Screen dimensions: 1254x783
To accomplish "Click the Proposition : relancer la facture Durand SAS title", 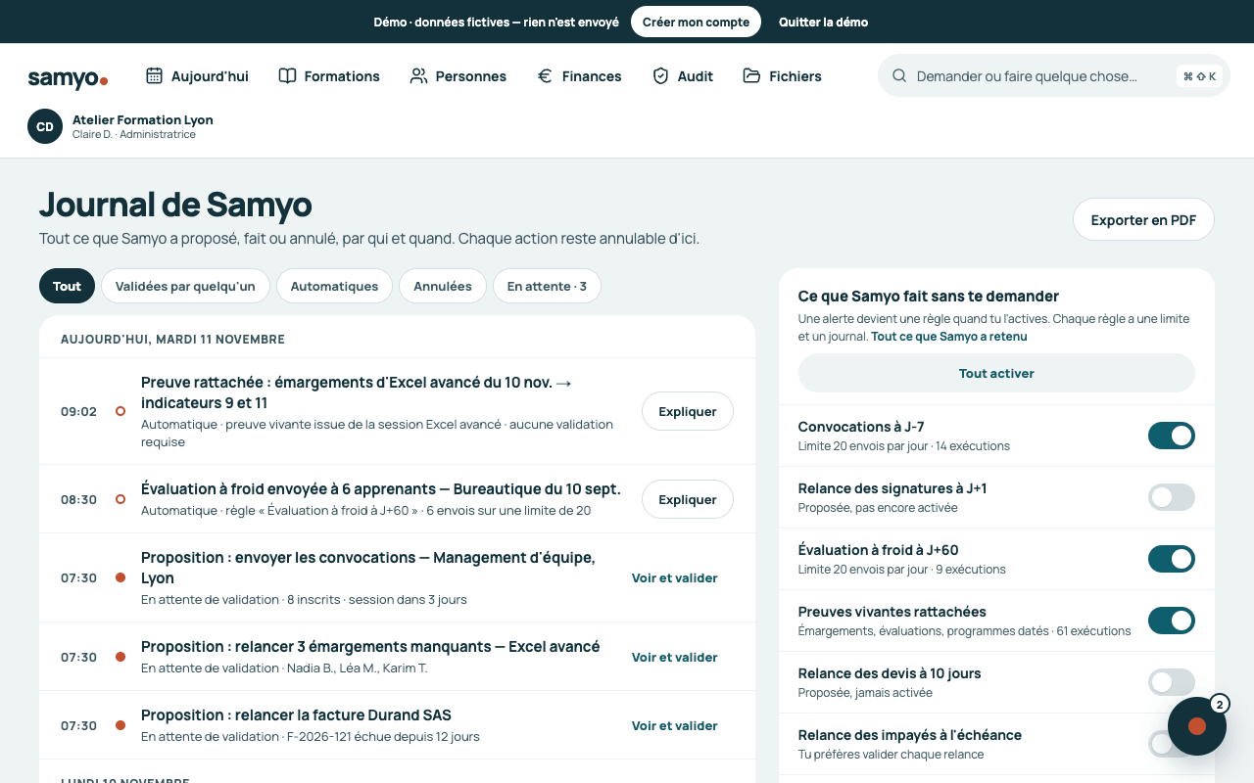I will tap(296, 714).
